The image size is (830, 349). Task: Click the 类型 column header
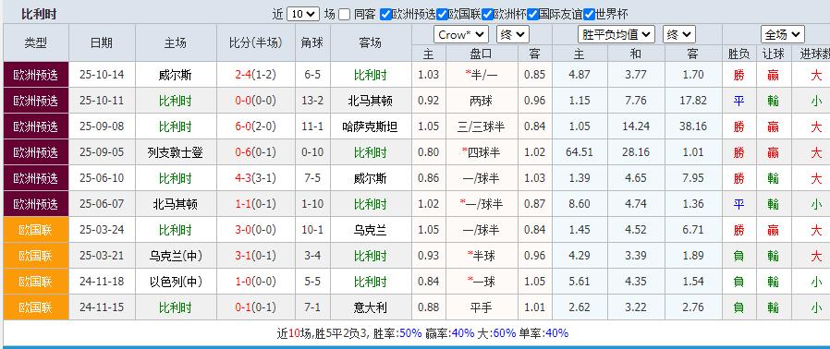point(36,42)
